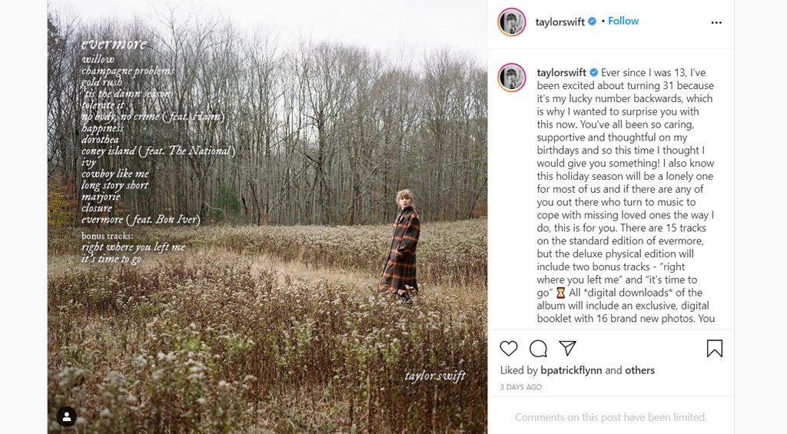
Task: Click the evermore album cover photo
Action: click(x=267, y=217)
